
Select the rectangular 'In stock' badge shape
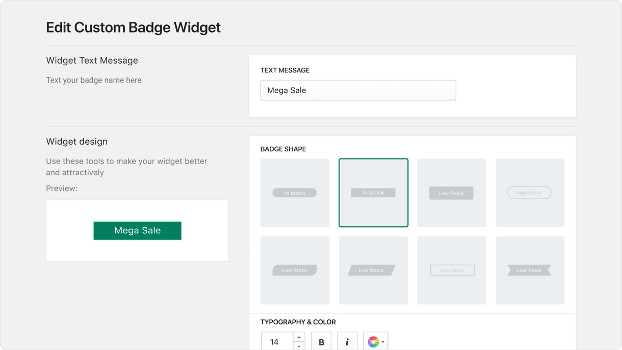[x=373, y=193]
